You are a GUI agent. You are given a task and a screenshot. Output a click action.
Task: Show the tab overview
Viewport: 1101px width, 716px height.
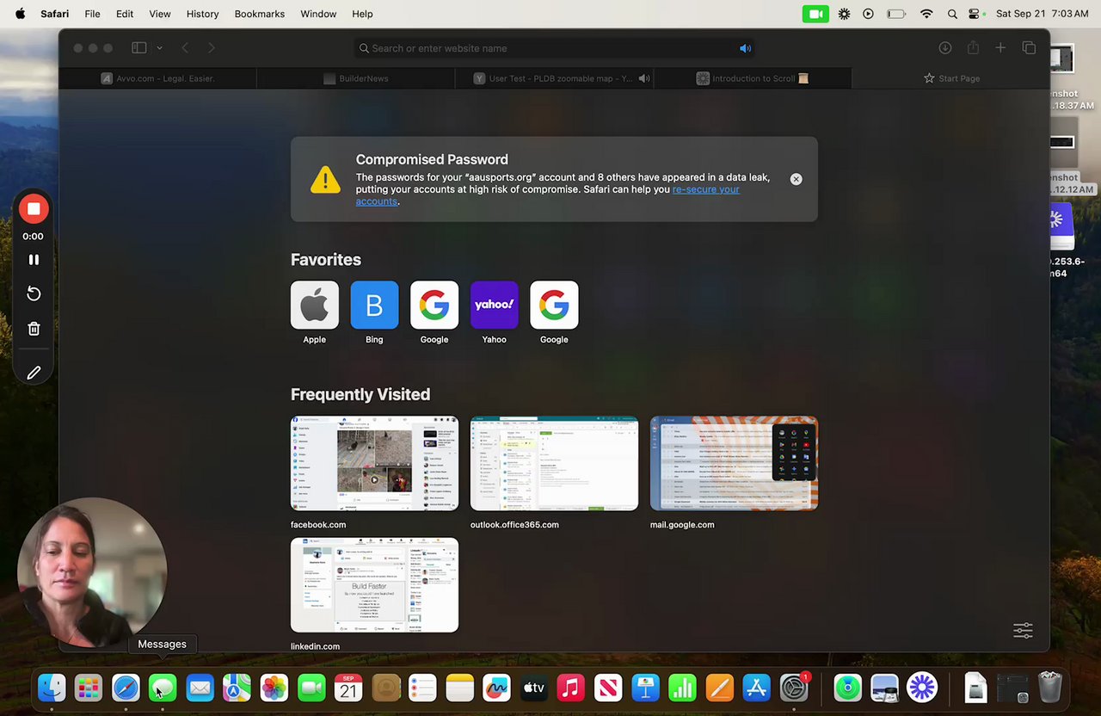point(1029,48)
